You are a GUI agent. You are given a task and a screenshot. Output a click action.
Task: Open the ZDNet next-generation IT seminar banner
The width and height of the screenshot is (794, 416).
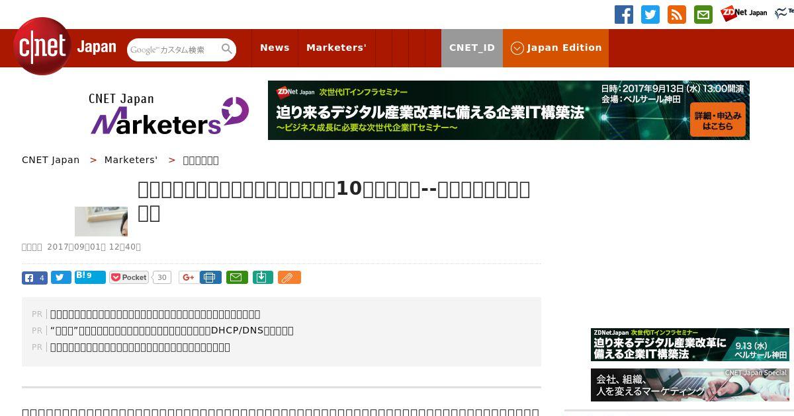[x=508, y=110]
